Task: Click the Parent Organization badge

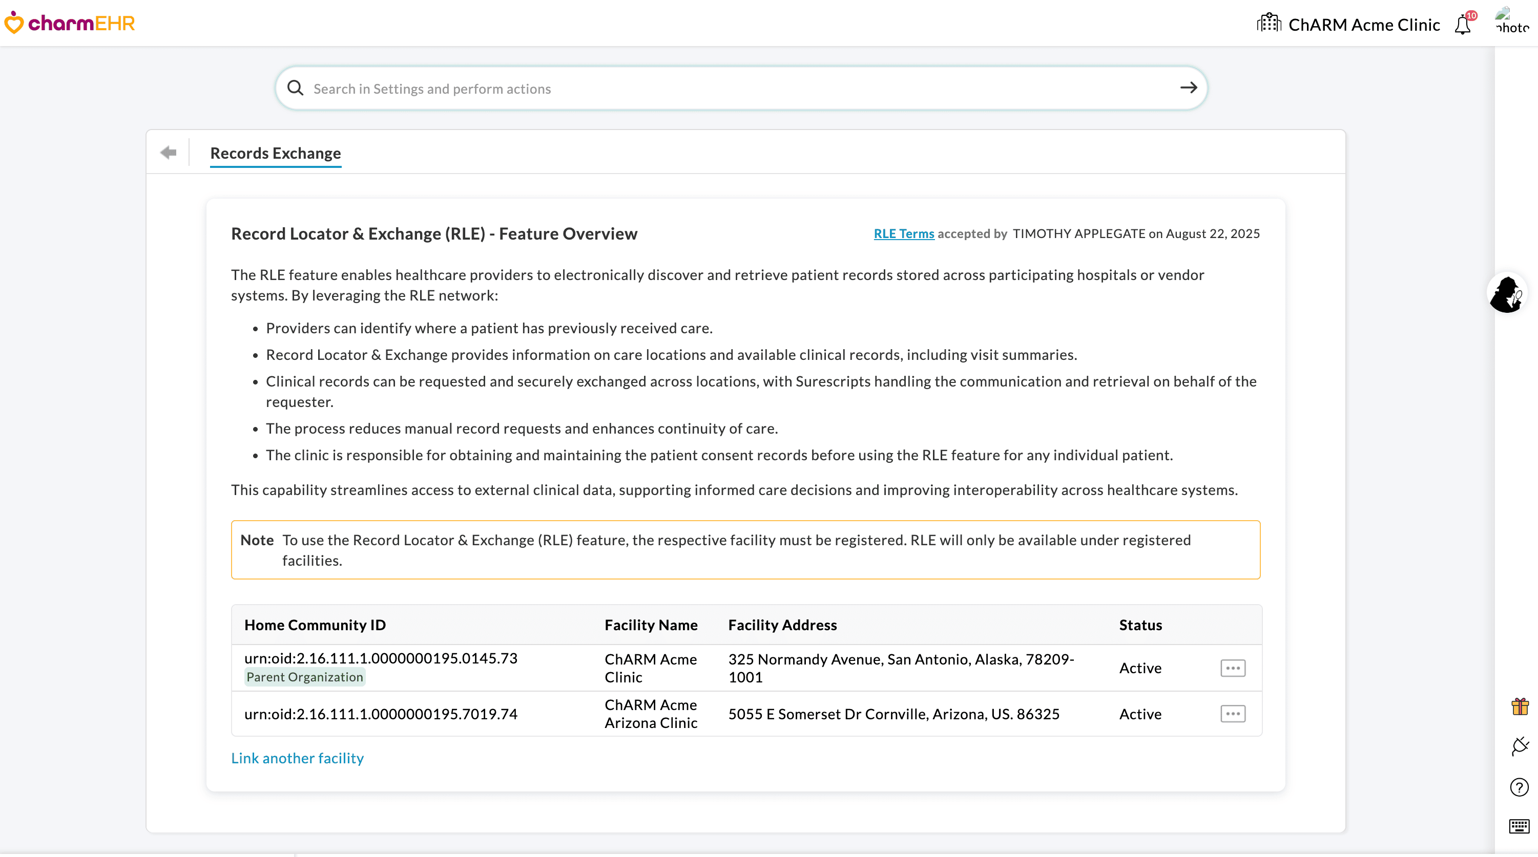Action: 304,677
